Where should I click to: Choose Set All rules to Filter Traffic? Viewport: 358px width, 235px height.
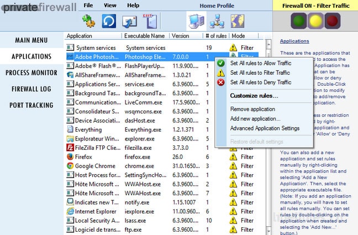(x=260, y=72)
